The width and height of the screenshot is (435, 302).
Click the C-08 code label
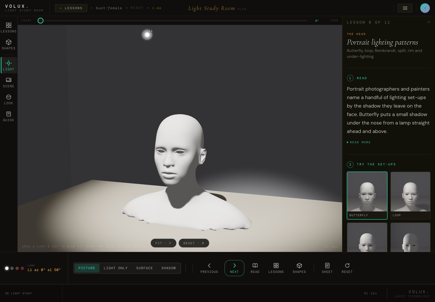coord(157,8)
